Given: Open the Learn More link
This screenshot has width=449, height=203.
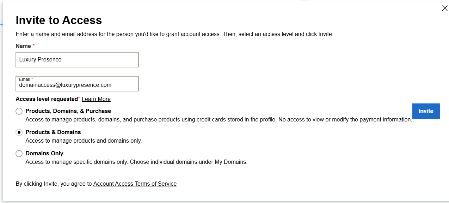Looking at the screenshot, I should coord(96,99).
